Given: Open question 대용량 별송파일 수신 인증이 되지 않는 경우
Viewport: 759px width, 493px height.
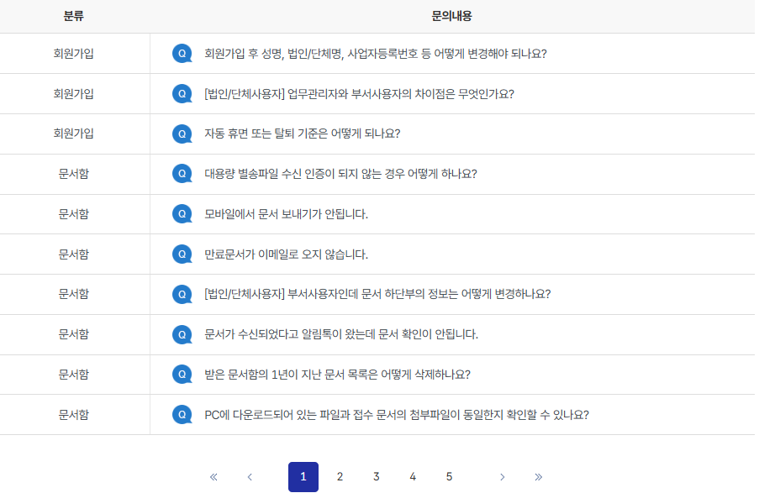Looking at the screenshot, I should click(340, 174).
